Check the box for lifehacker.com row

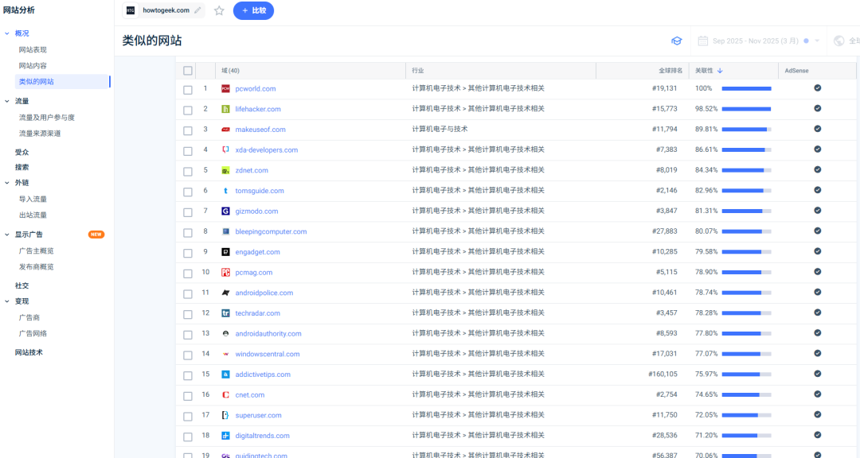pos(188,110)
